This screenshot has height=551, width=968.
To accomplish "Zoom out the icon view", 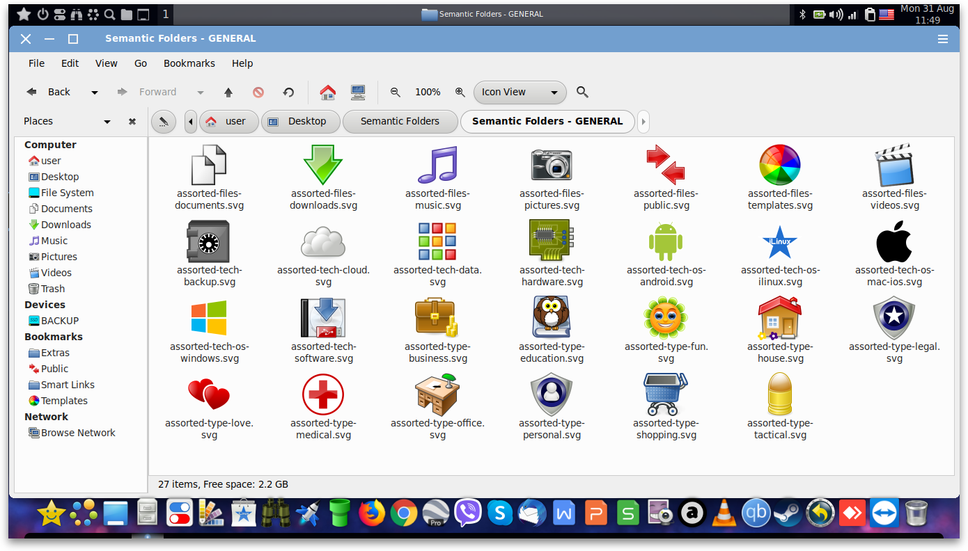I will coord(396,92).
